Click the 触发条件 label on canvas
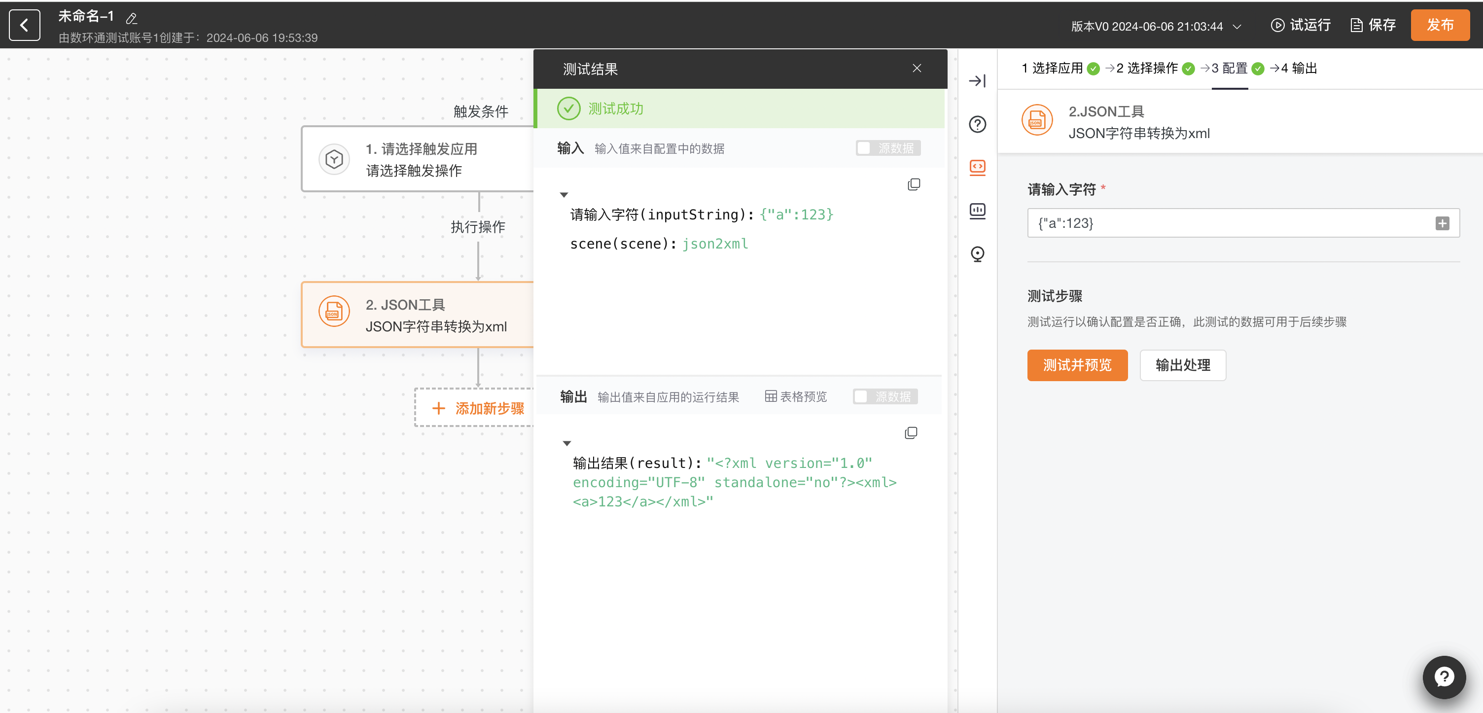This screenshot has height=713, width=1483. [481, 111]
